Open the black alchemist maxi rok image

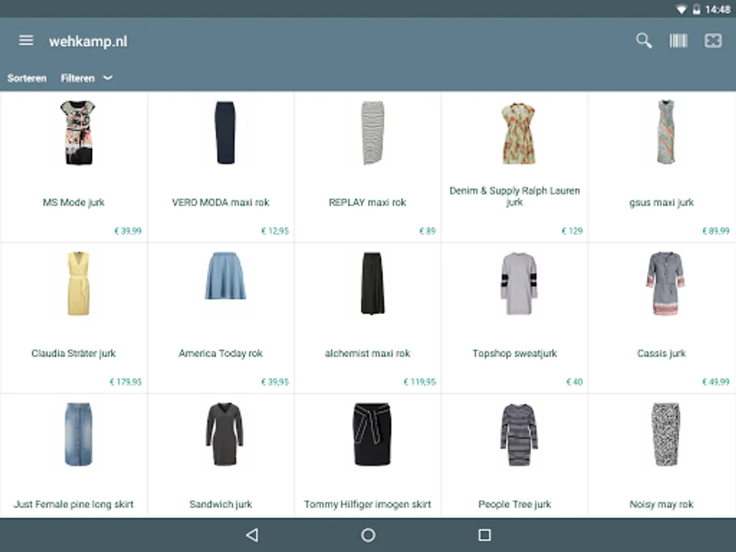tap(372, 283)
